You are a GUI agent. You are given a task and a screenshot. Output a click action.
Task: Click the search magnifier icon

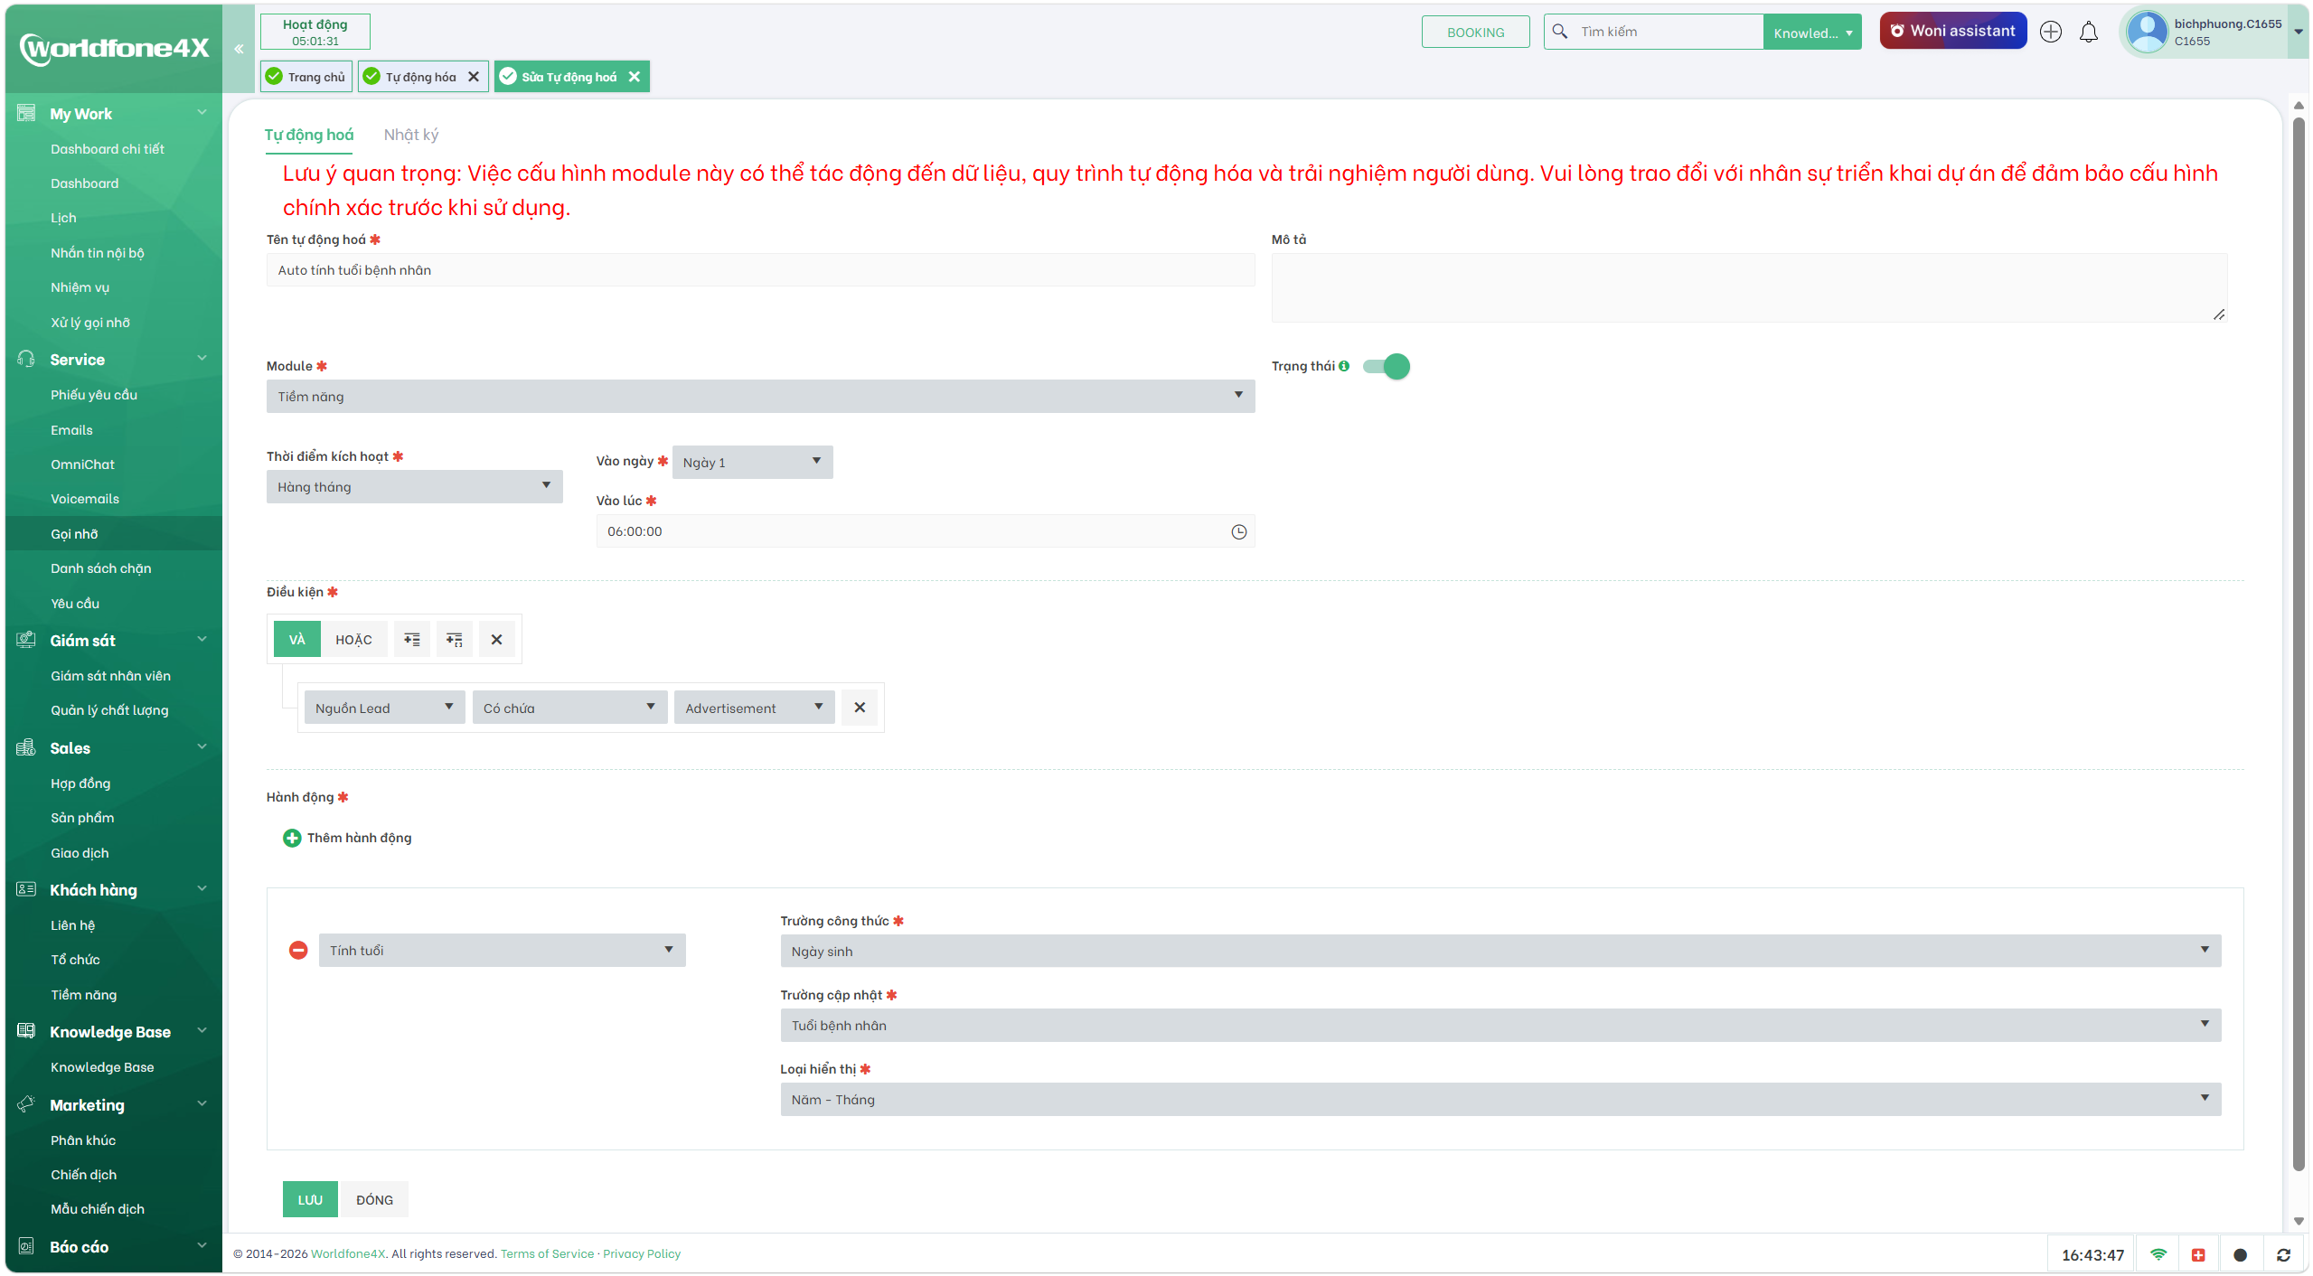pos(1560,32)
